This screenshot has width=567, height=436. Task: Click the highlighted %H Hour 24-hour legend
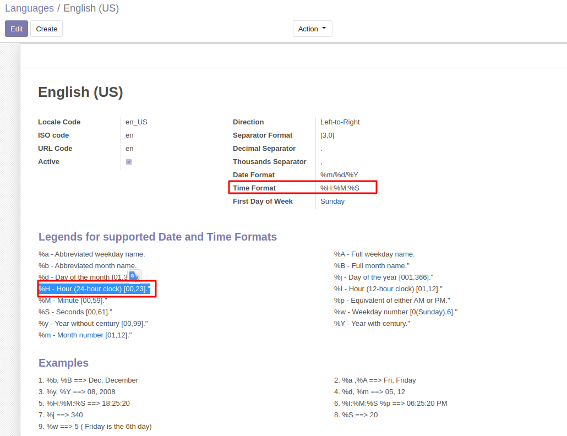(x=94, y=289)
